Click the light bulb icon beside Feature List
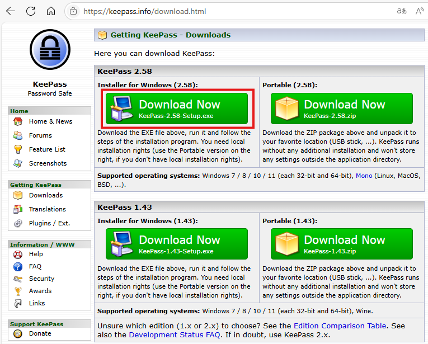Screen dimensions: 428x344 point(18,149)
